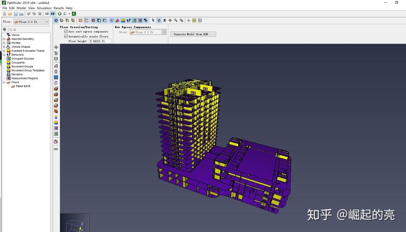Screen dimensions: 406x232
Task: Click the measure ruler tool icon
Action: click(x=56, y=149)
